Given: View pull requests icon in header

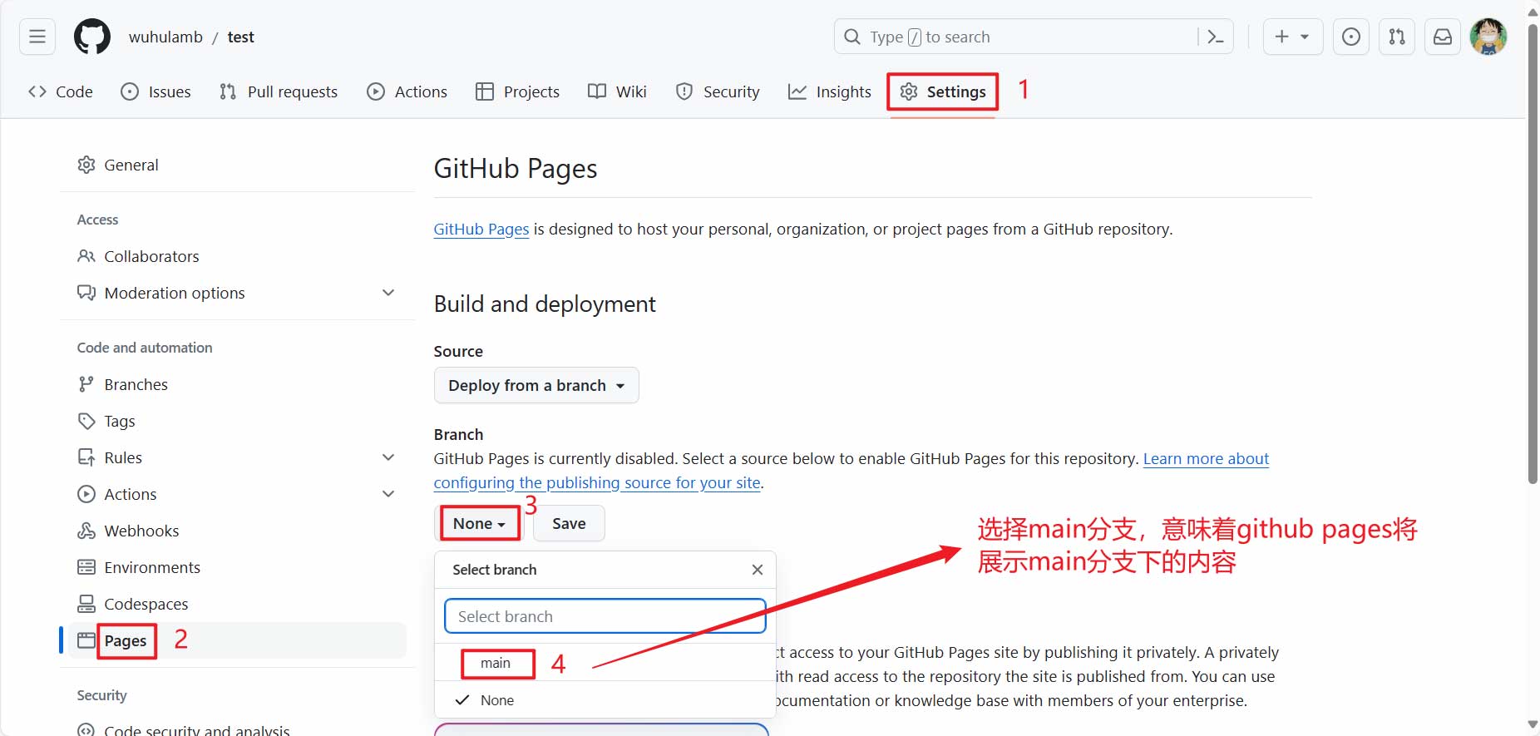Looking at the screenshot, I should (1397, 37).
